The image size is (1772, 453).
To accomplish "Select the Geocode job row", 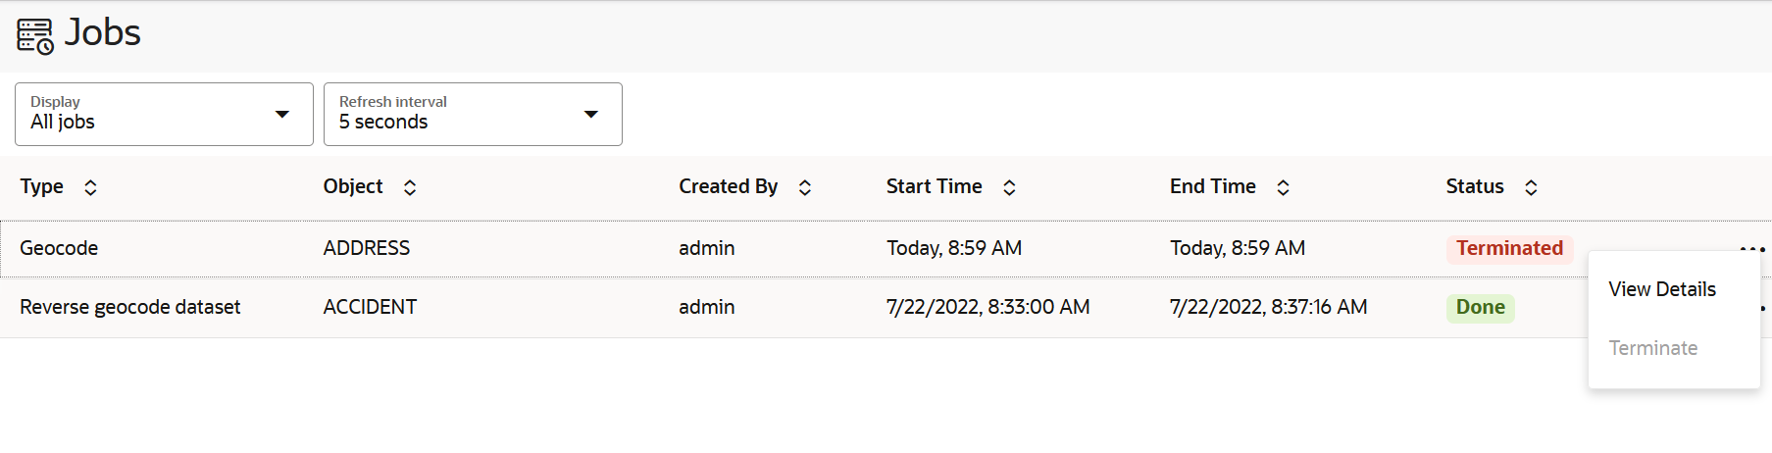I will coord(59,249).
